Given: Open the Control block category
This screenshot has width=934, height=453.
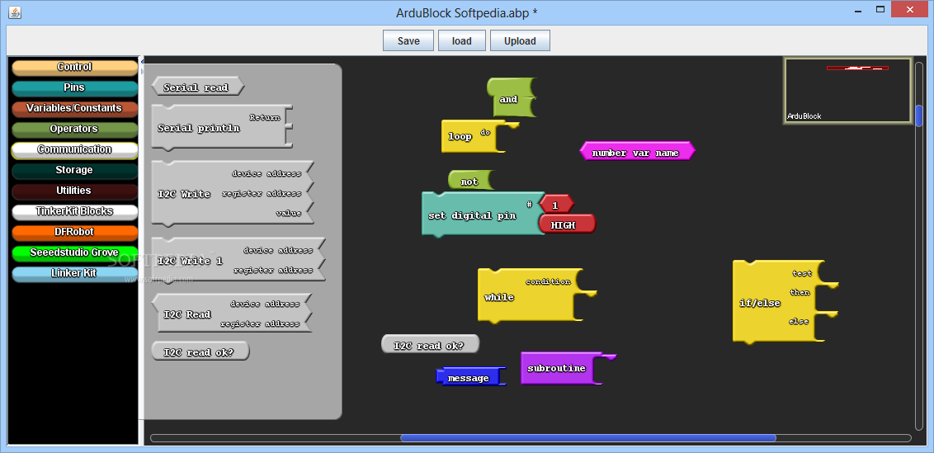Looking at the screenshot, I should pyautogui.click(x=74, y=68).
